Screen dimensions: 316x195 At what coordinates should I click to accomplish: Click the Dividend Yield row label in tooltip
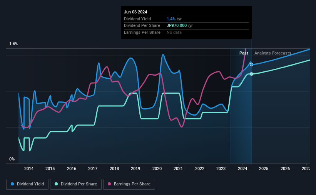[137, 19]
